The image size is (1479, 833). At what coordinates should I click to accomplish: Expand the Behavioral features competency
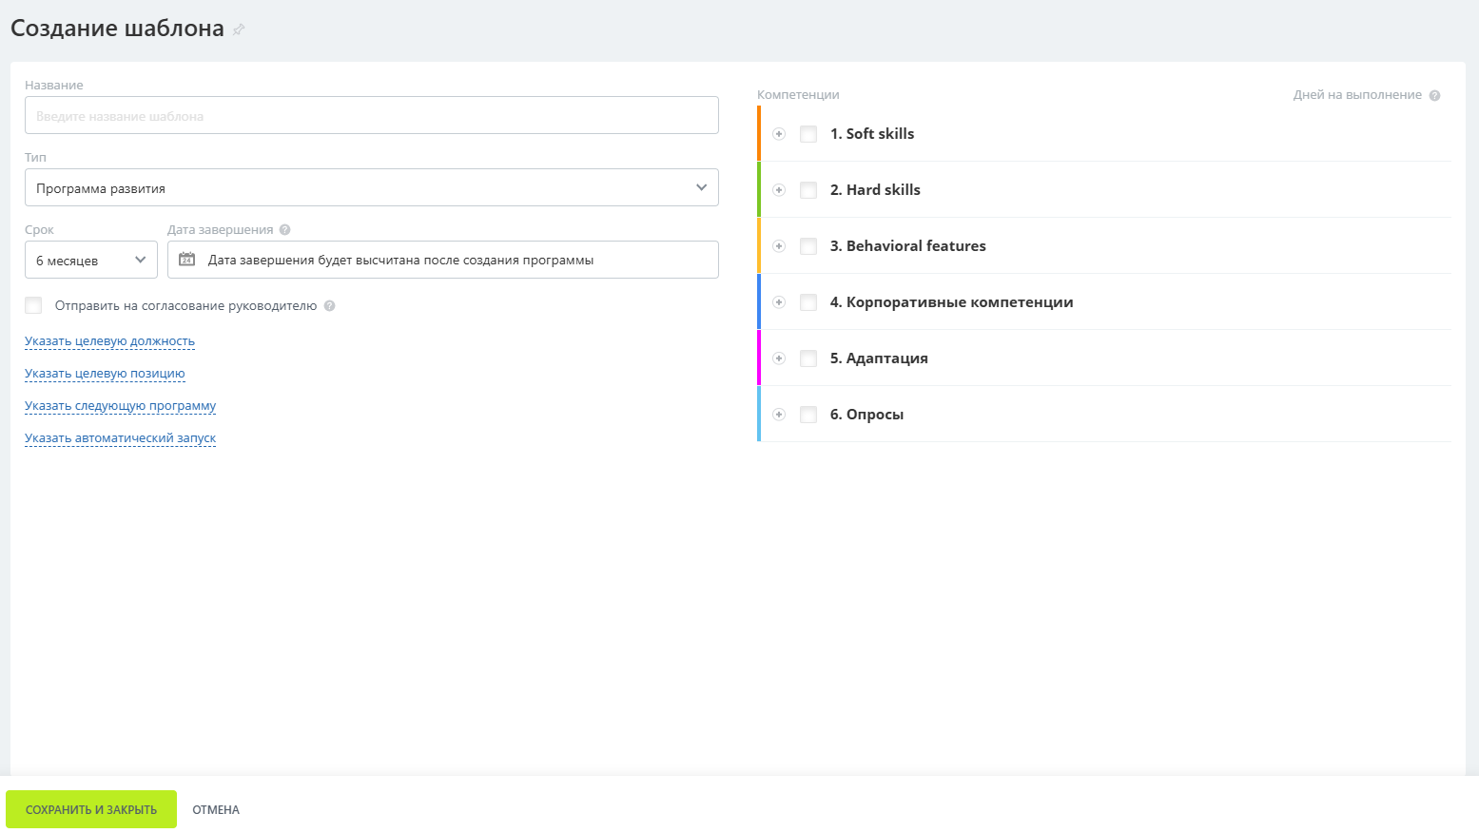[779, 246]
